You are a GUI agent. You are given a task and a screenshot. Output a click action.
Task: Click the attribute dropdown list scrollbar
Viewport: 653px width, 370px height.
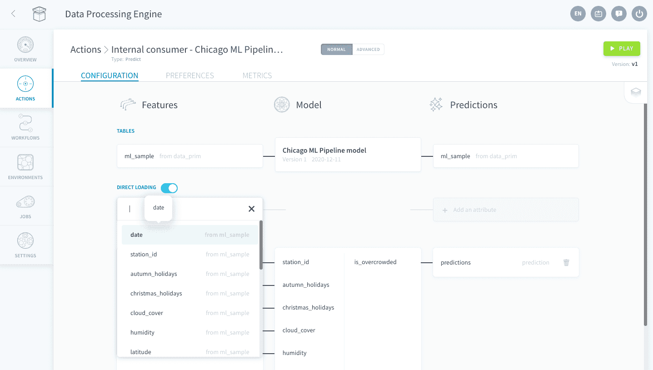pyautogui.click(x=261, y=245)
